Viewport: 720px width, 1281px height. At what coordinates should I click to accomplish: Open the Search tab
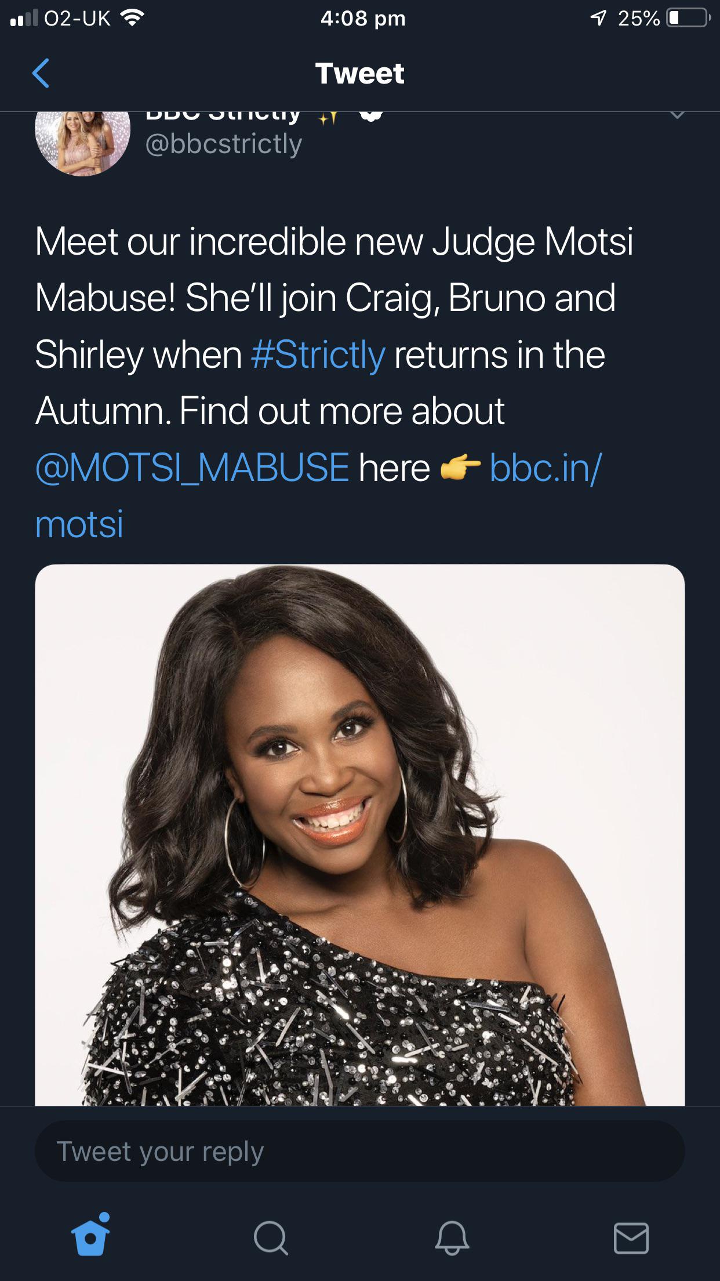pyautogui.click(x=270, y=1237)
